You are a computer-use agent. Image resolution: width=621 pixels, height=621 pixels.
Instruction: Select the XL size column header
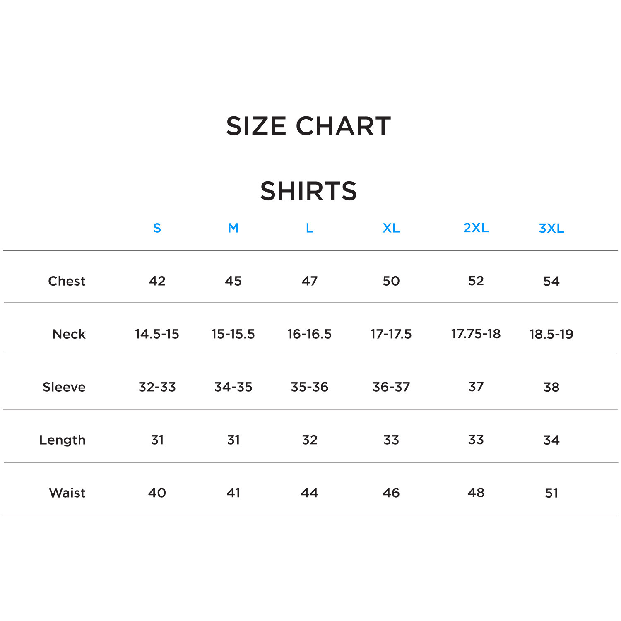391,228
